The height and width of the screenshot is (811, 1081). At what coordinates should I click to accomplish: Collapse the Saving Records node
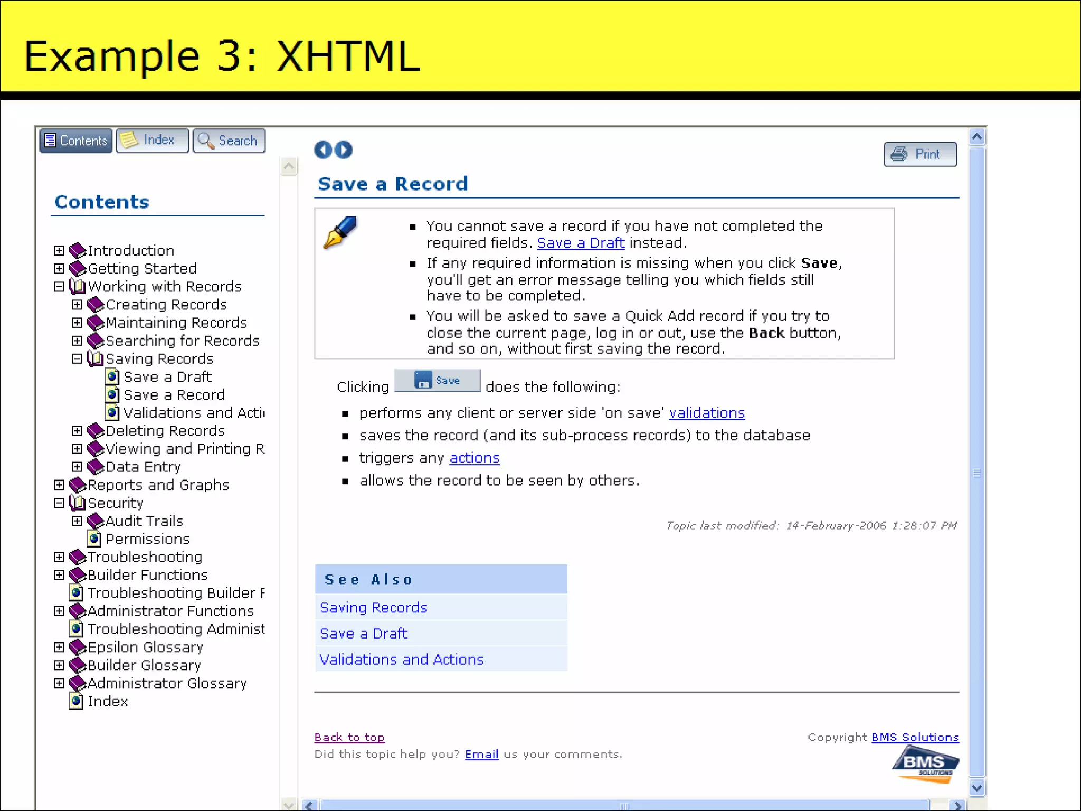77,359
